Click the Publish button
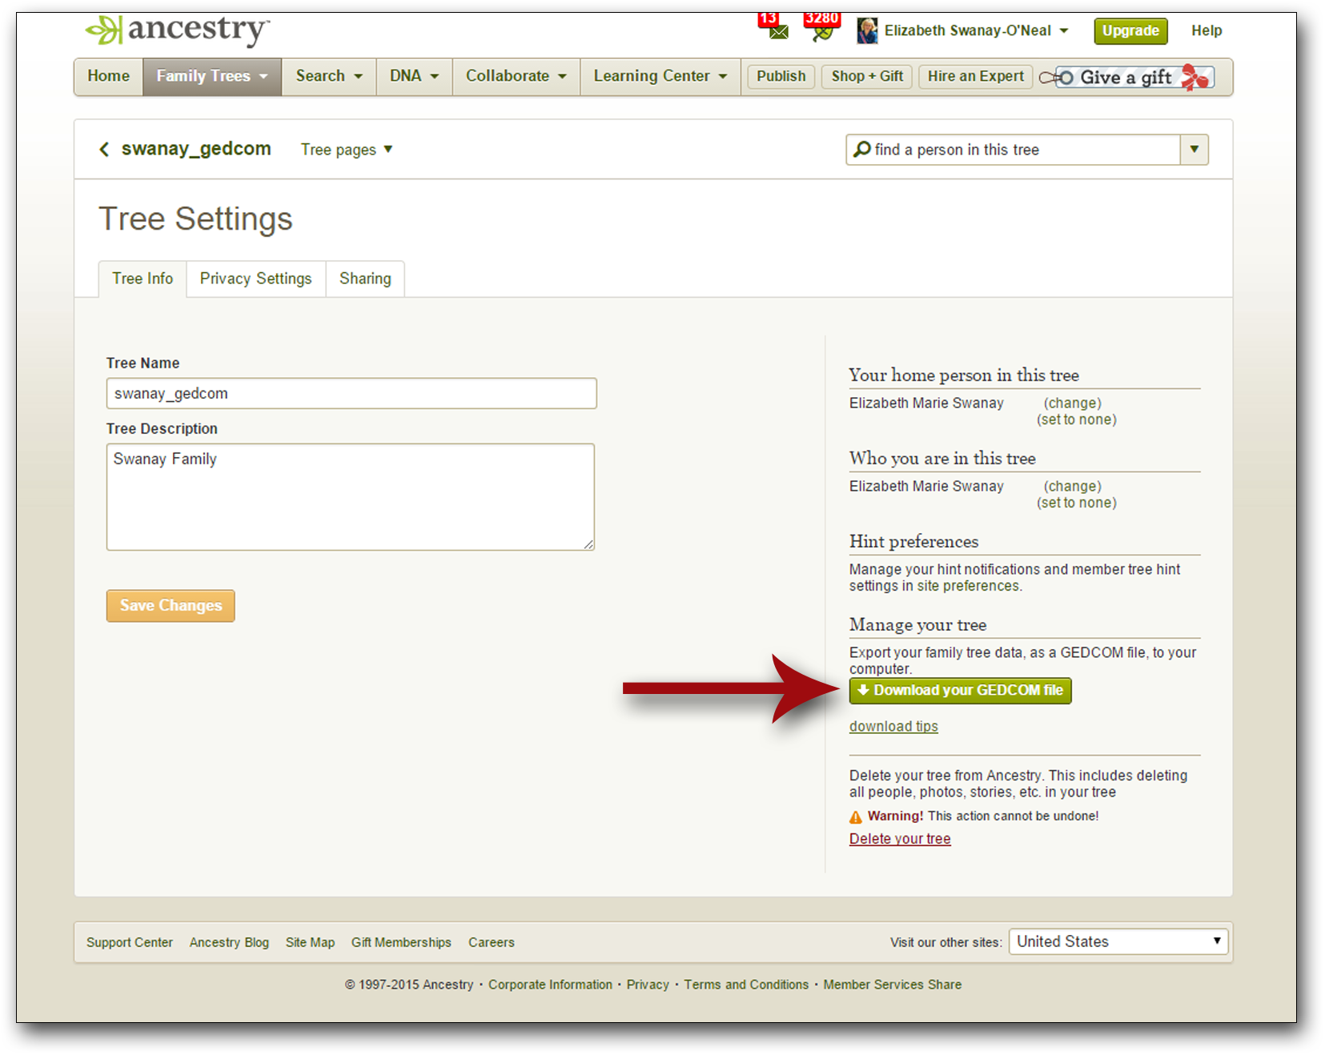Viewport: 1325px width, 1055px height. pyautogui.click(x=781, y=76)
